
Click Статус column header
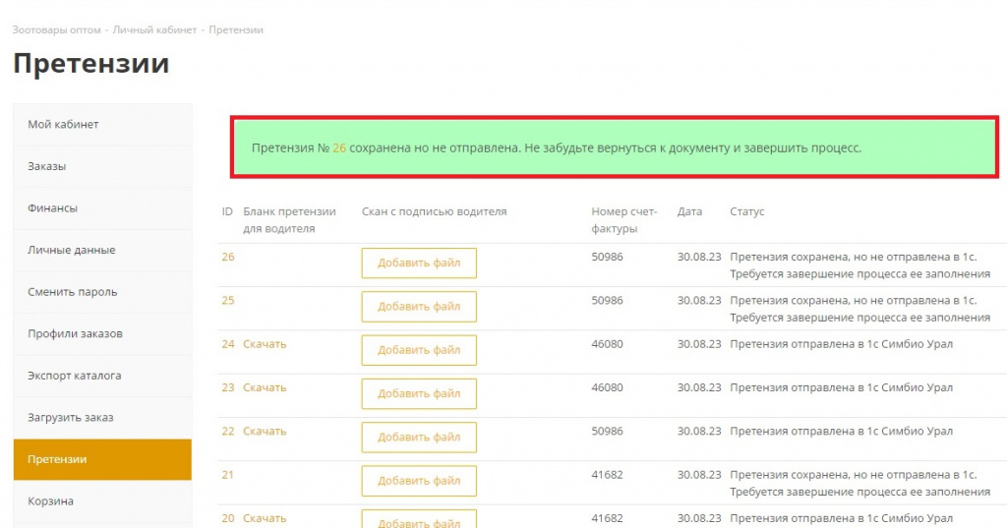tap(747, 211)
